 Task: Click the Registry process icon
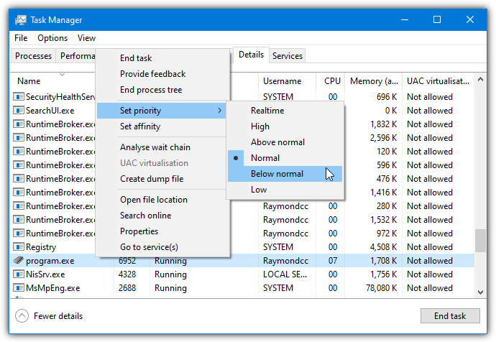pos(19,246)
